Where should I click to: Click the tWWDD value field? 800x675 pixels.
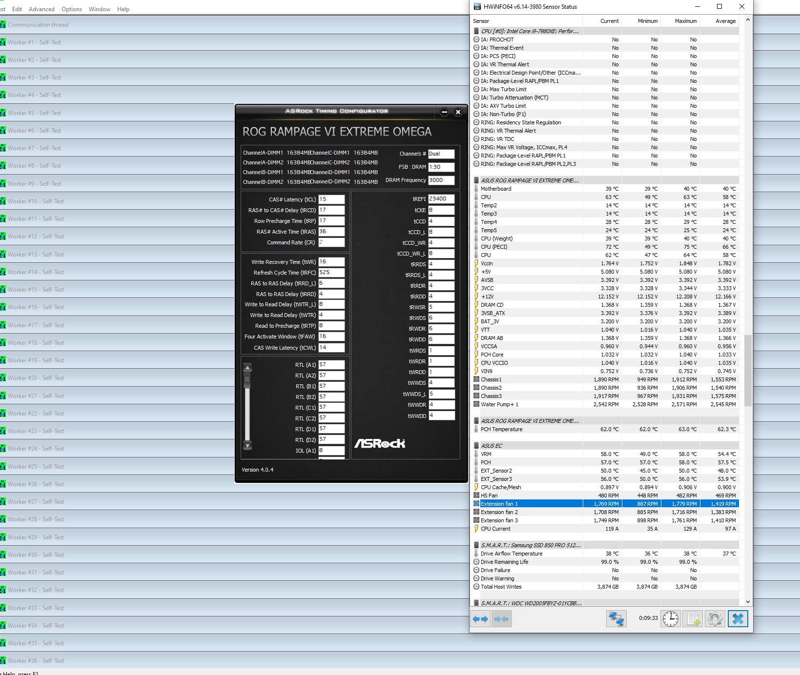coord(441,416)
